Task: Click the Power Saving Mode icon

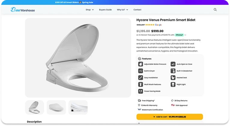Action: (x=140, y=91)
